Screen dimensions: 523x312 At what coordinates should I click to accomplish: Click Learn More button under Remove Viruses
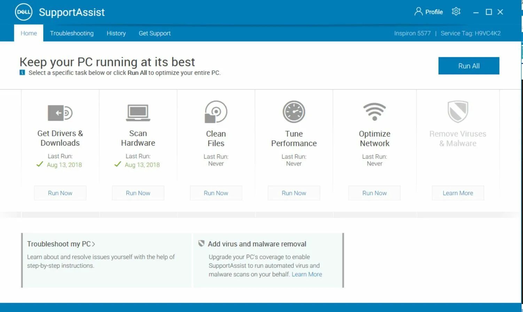point(458,193)
